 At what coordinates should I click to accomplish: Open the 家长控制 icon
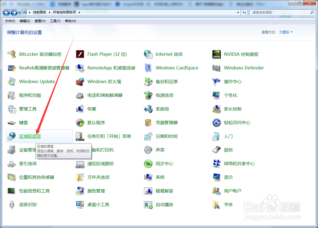[217, 109]
